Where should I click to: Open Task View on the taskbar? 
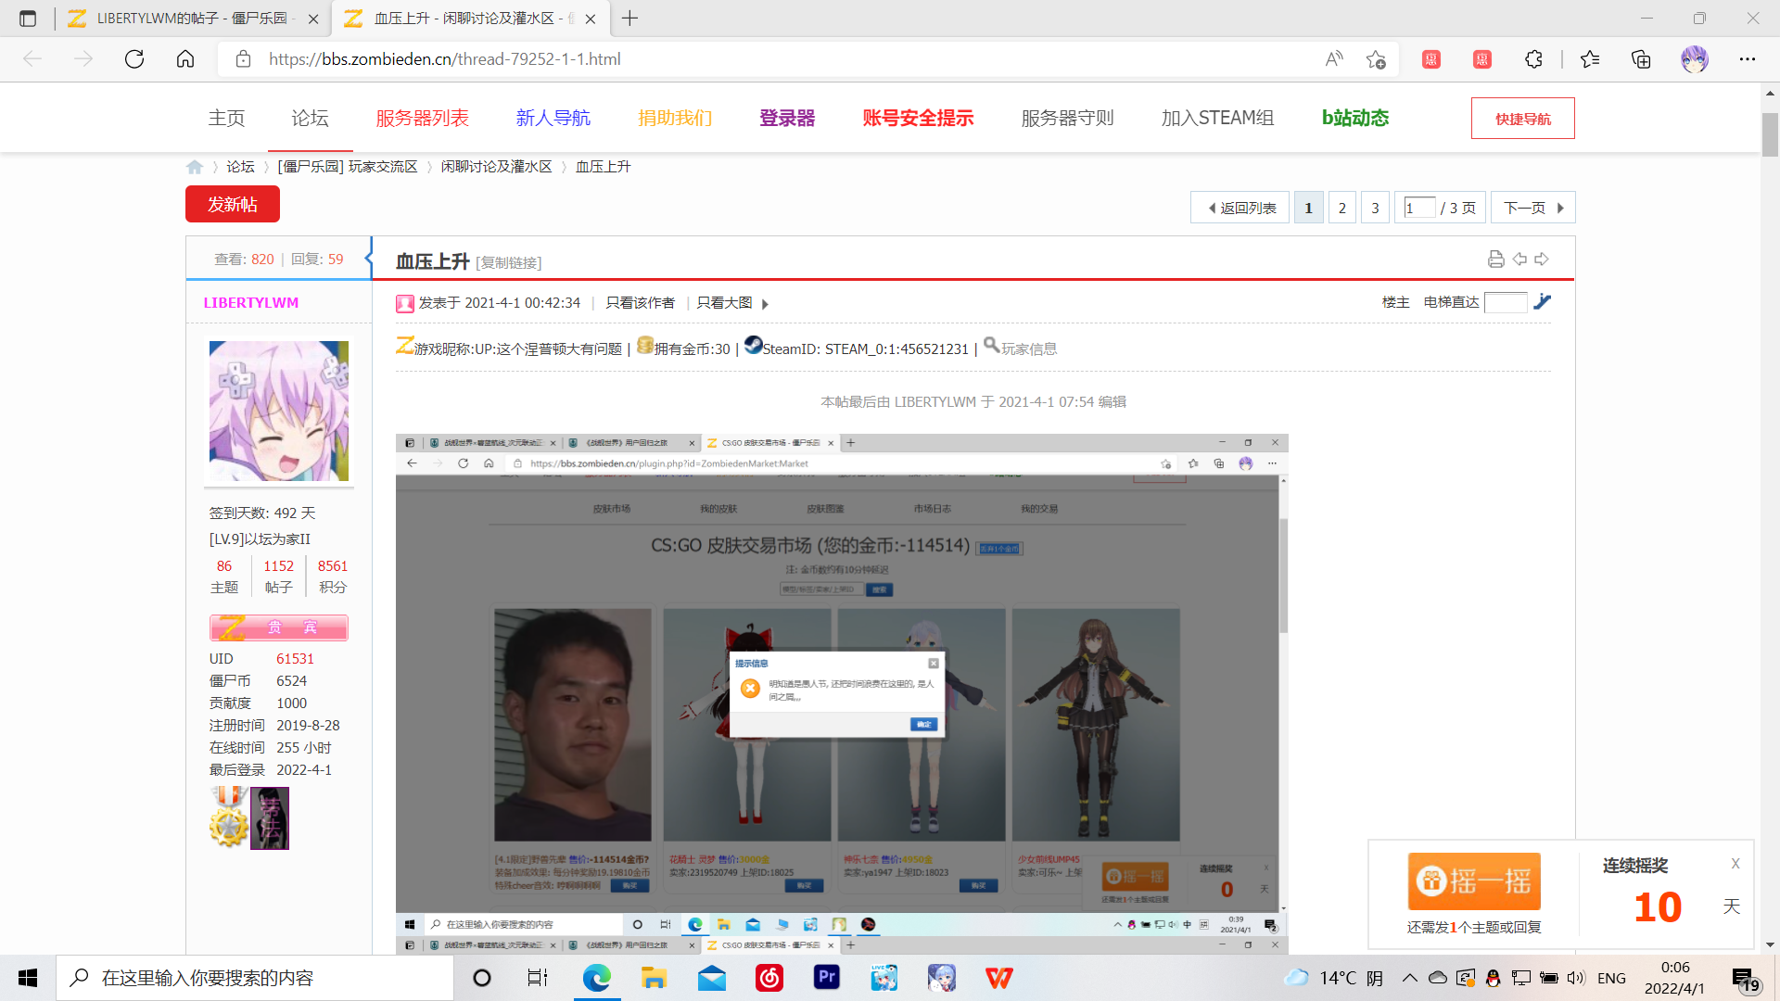click(538, 978)
